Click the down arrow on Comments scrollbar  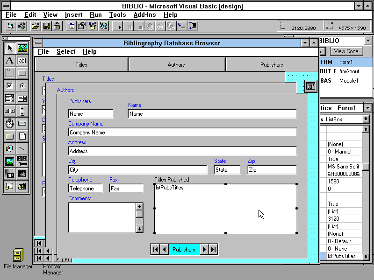[x=139, y=229]
